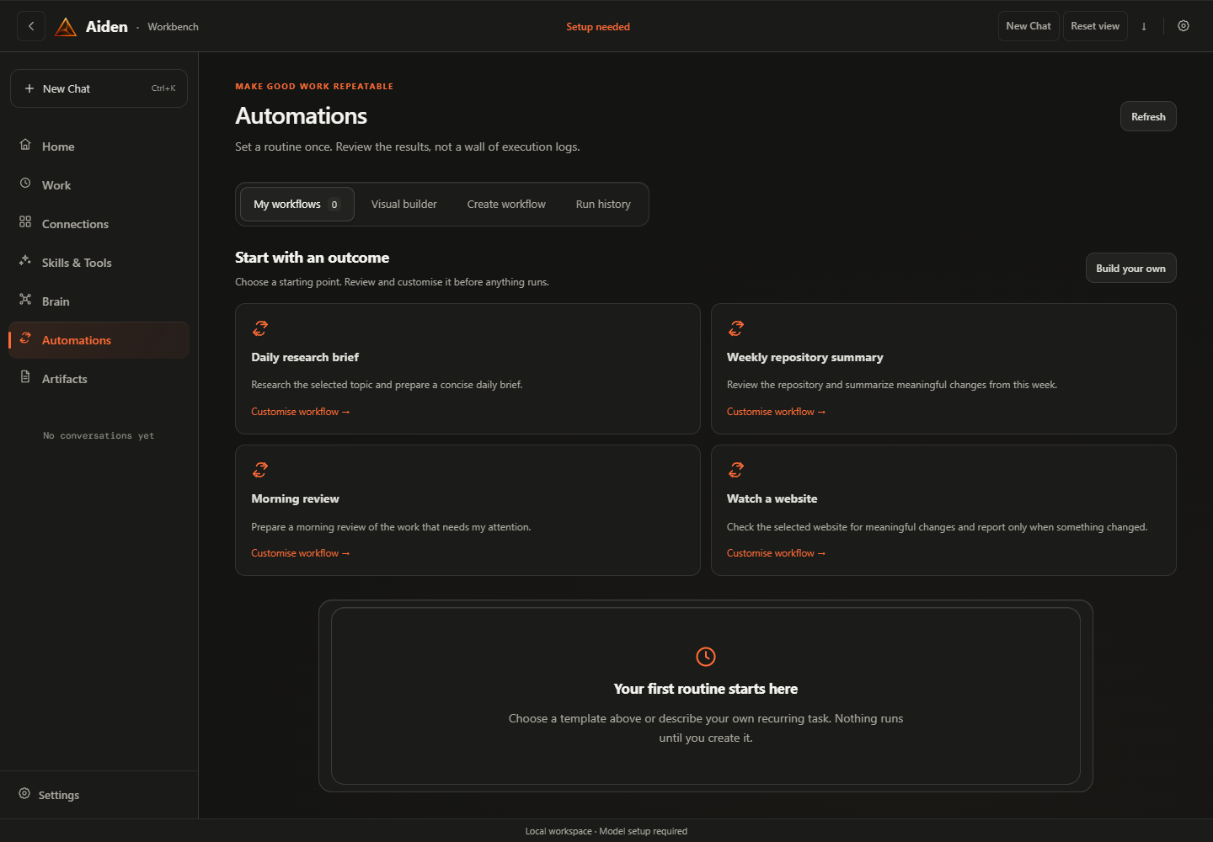Click the Weekly repository summary card title
The height and width of the screenshot is (842, 1213).
coord(805,358)
